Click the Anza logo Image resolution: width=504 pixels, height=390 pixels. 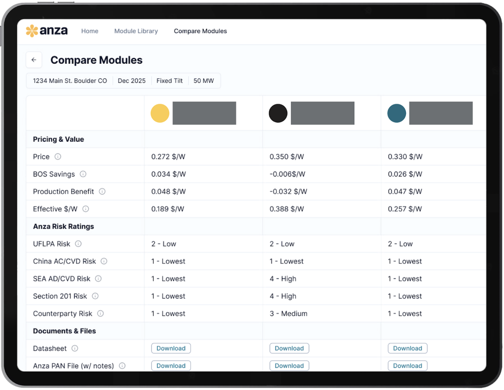(x=47, y=31)
